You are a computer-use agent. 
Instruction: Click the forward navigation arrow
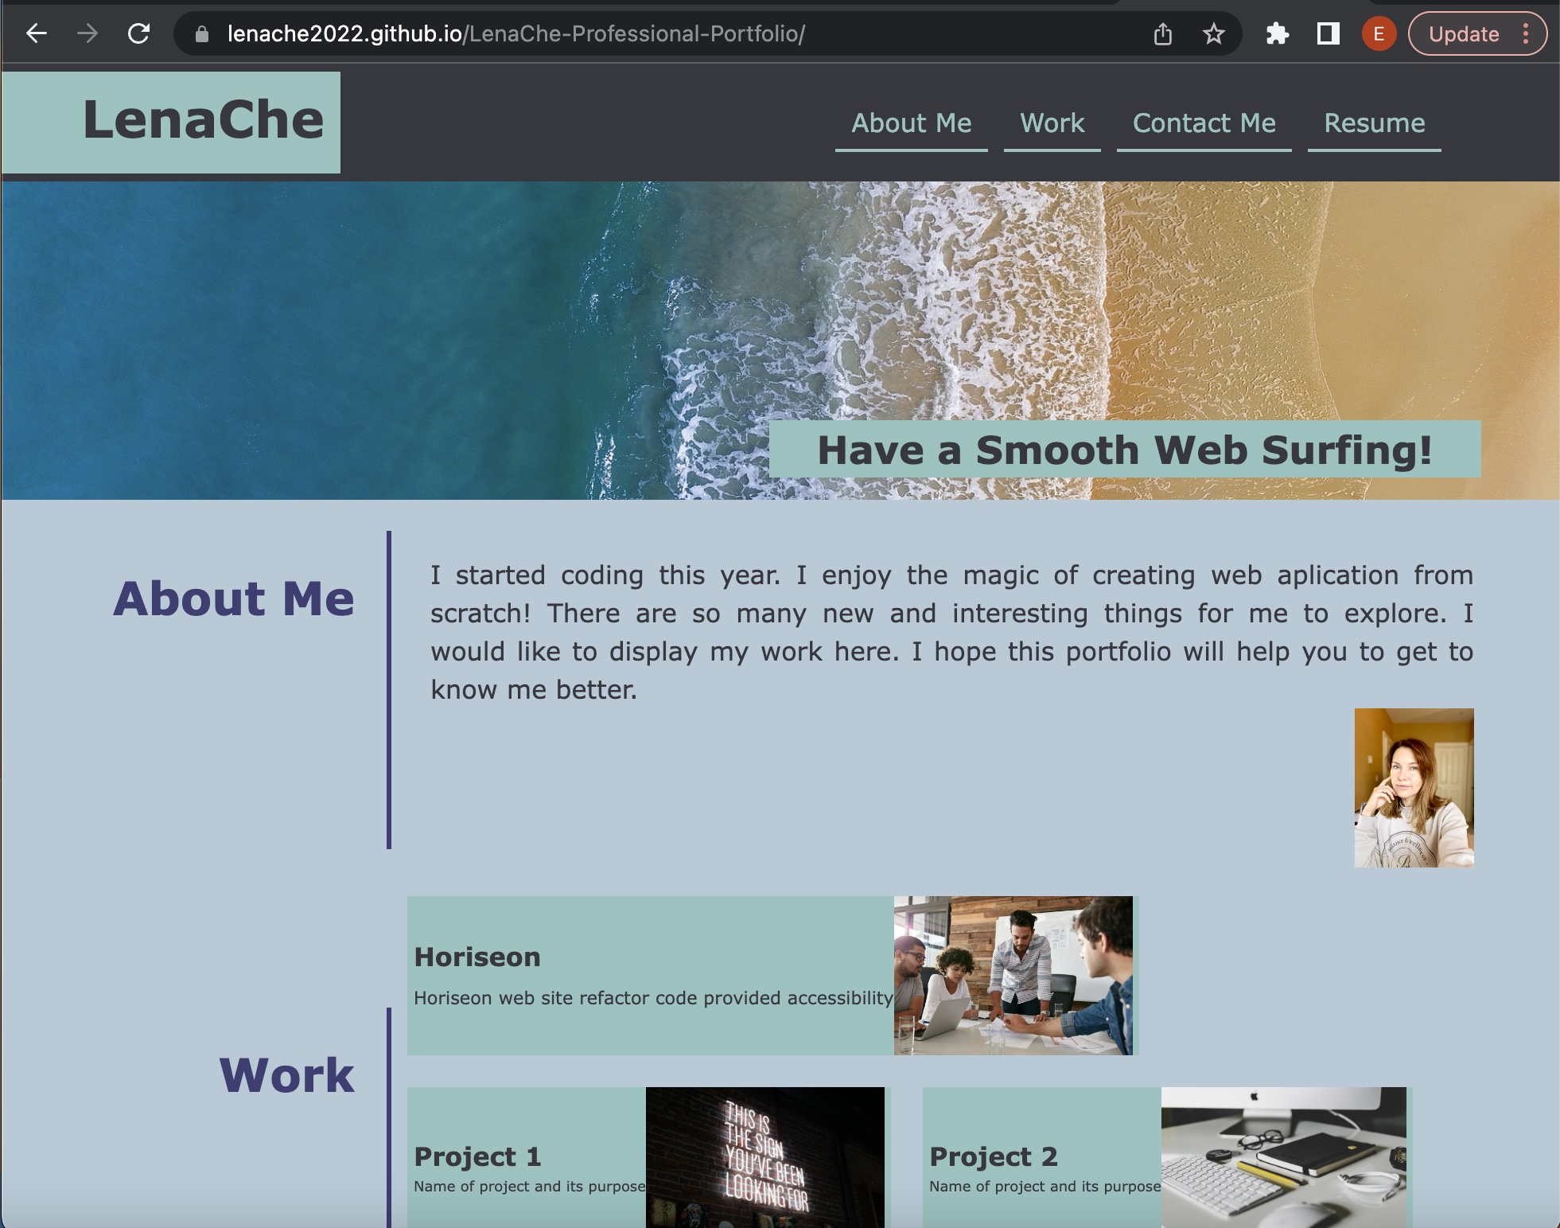pyautogui.click(x=86, y=33)
